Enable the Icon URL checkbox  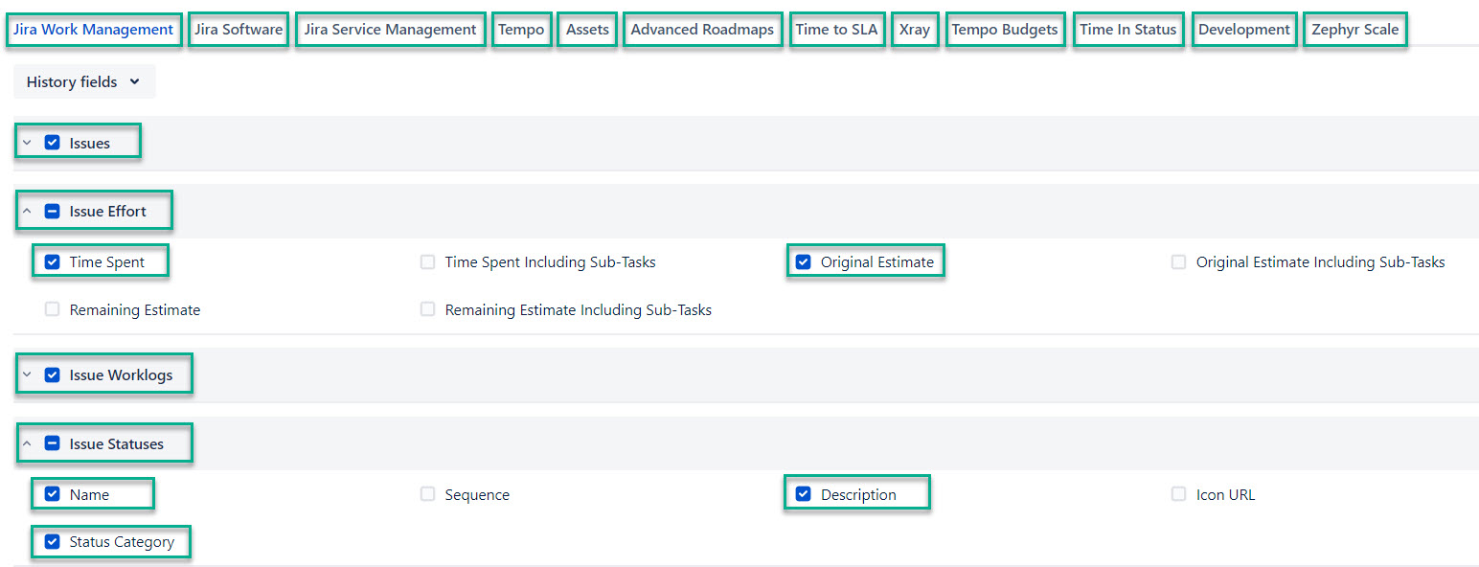(1179, 495)
